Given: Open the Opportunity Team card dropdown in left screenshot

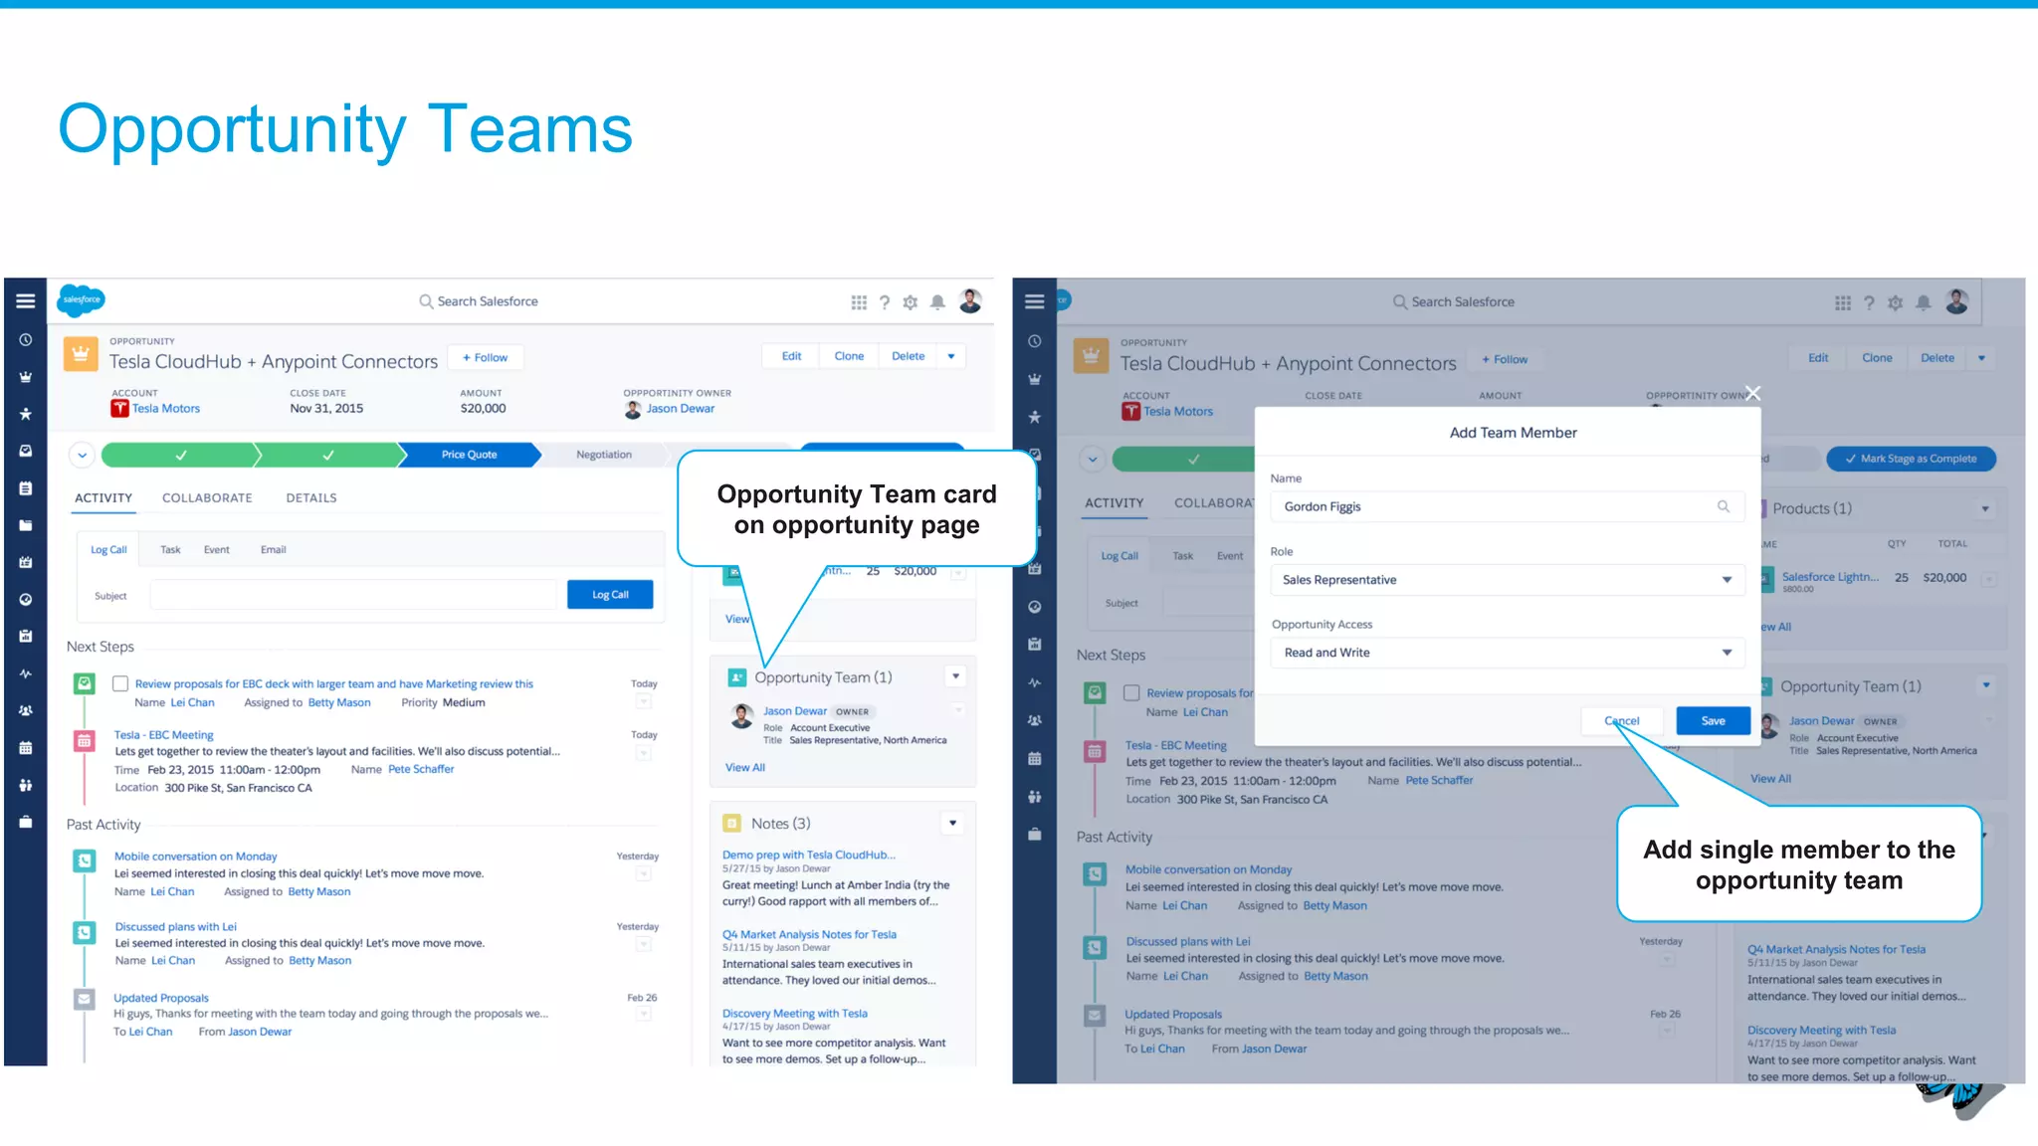Looking at the screenshot, I should [x=955, y=676].
